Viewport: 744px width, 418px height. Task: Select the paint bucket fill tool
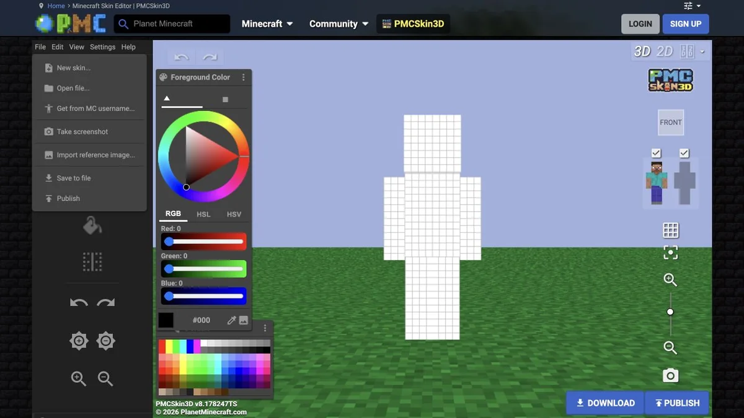pos(92,226)
